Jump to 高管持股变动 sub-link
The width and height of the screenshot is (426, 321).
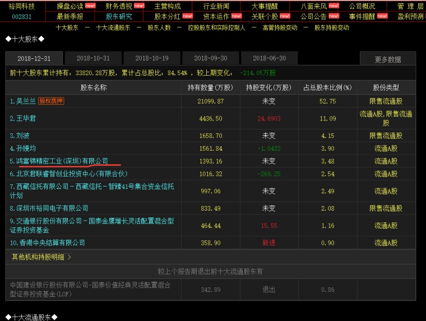280,27
